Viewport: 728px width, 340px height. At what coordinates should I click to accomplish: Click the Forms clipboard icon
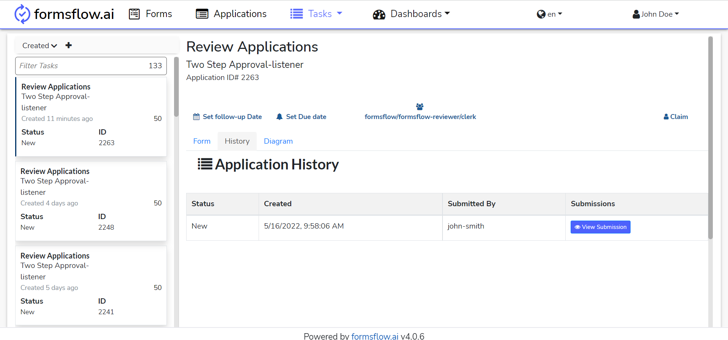click(134, 14)
